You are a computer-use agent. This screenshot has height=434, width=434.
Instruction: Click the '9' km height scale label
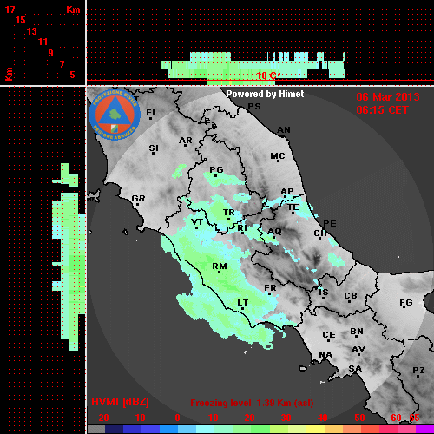(50, 53)
